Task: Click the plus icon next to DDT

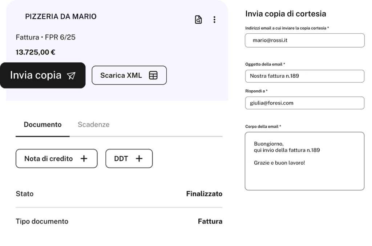Action: (x=139, y=159)
